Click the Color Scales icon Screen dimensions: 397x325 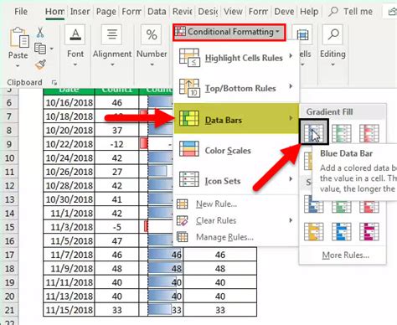click(x=189, y=149)
